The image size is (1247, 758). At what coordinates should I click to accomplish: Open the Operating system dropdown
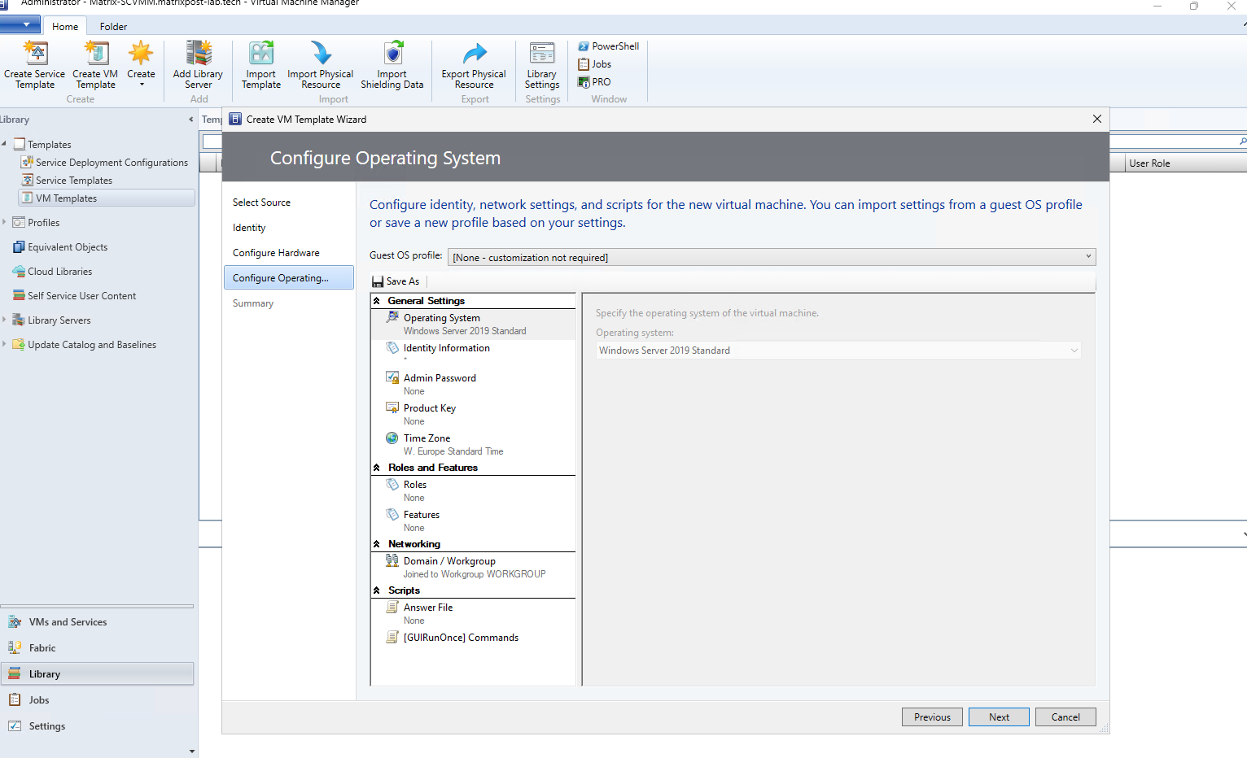pyautogui.click(x=838, y=351)
